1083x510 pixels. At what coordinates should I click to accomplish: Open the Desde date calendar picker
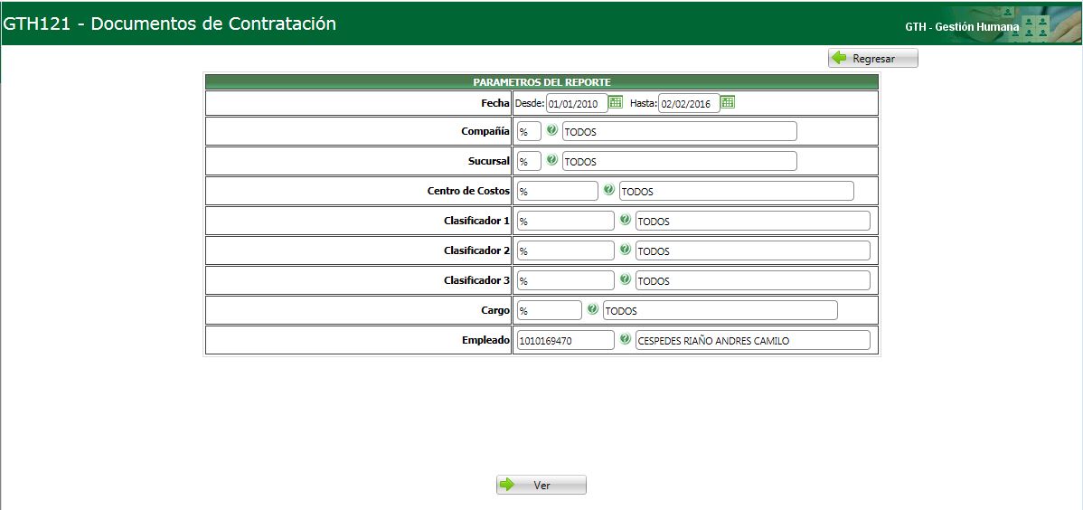(616, 102)
